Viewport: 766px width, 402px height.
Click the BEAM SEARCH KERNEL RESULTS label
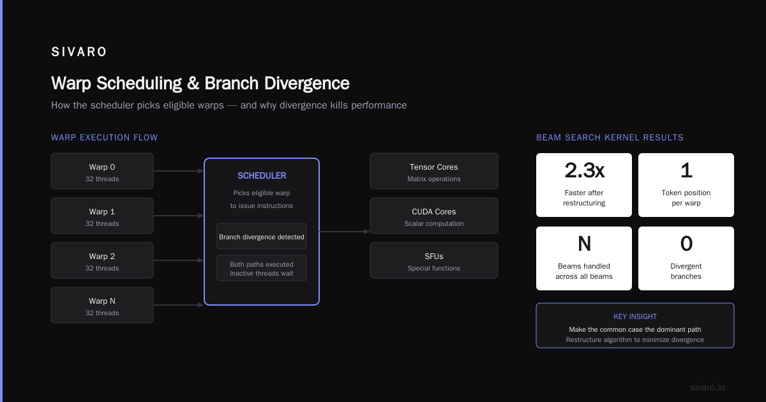click(610, 137)
